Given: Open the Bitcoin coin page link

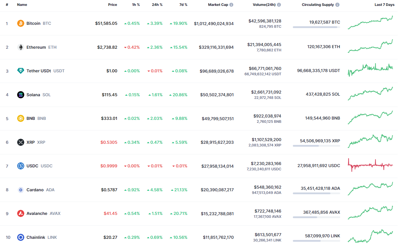Looking at the screenshot, I should (33, 23).
